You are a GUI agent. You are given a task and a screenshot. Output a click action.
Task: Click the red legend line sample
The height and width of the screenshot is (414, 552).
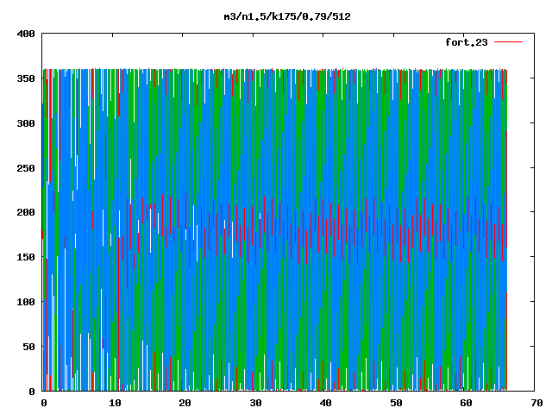coord(508,42)
